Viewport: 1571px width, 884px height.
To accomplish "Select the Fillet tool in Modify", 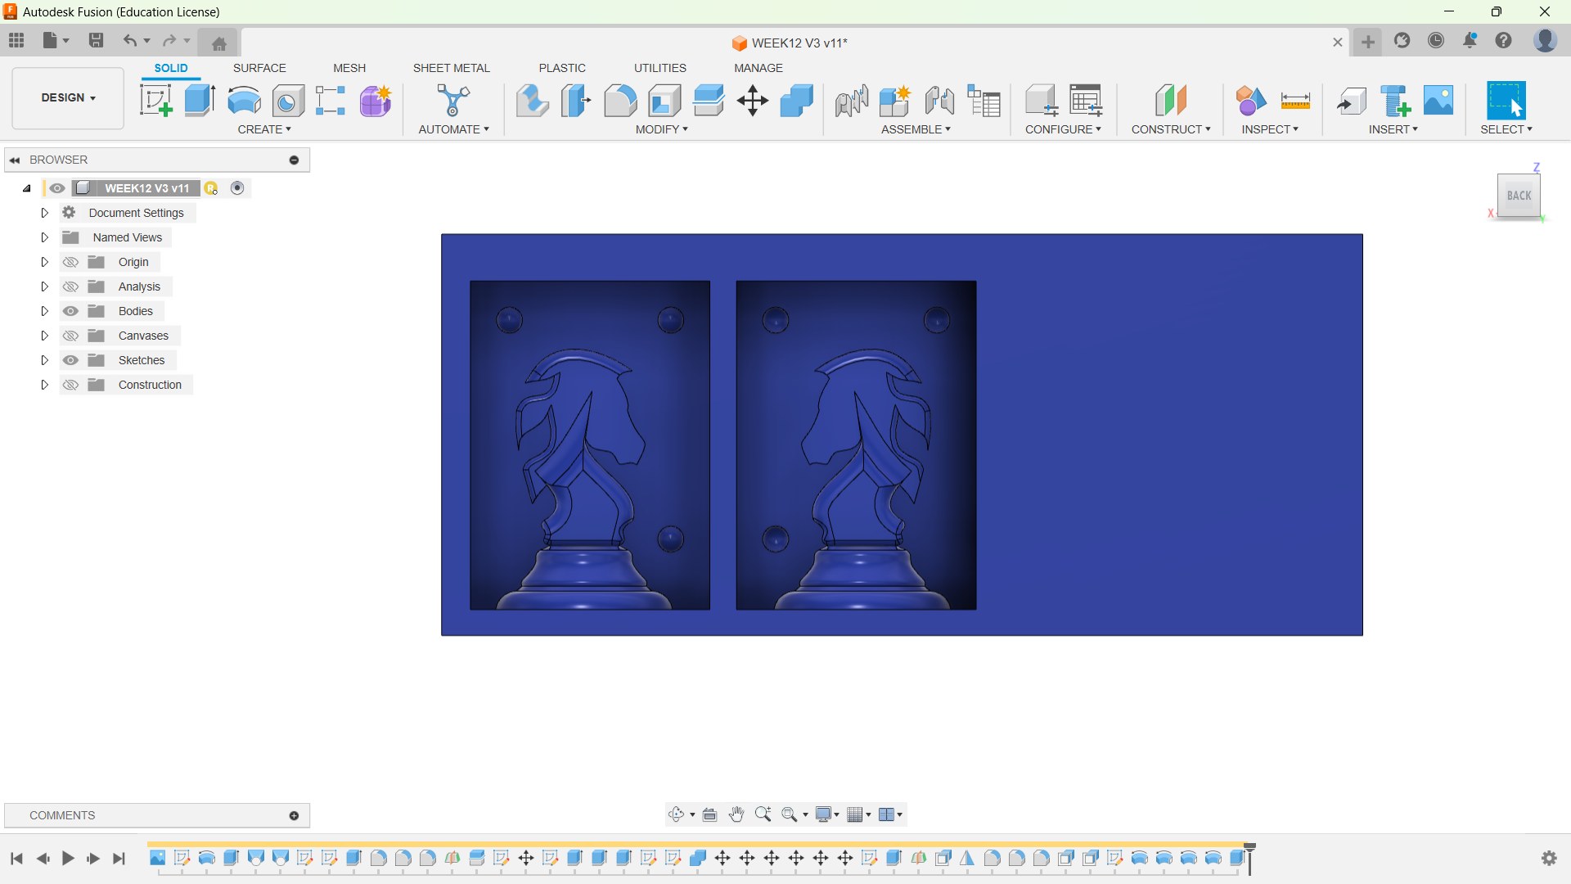I will coord(620,101).
